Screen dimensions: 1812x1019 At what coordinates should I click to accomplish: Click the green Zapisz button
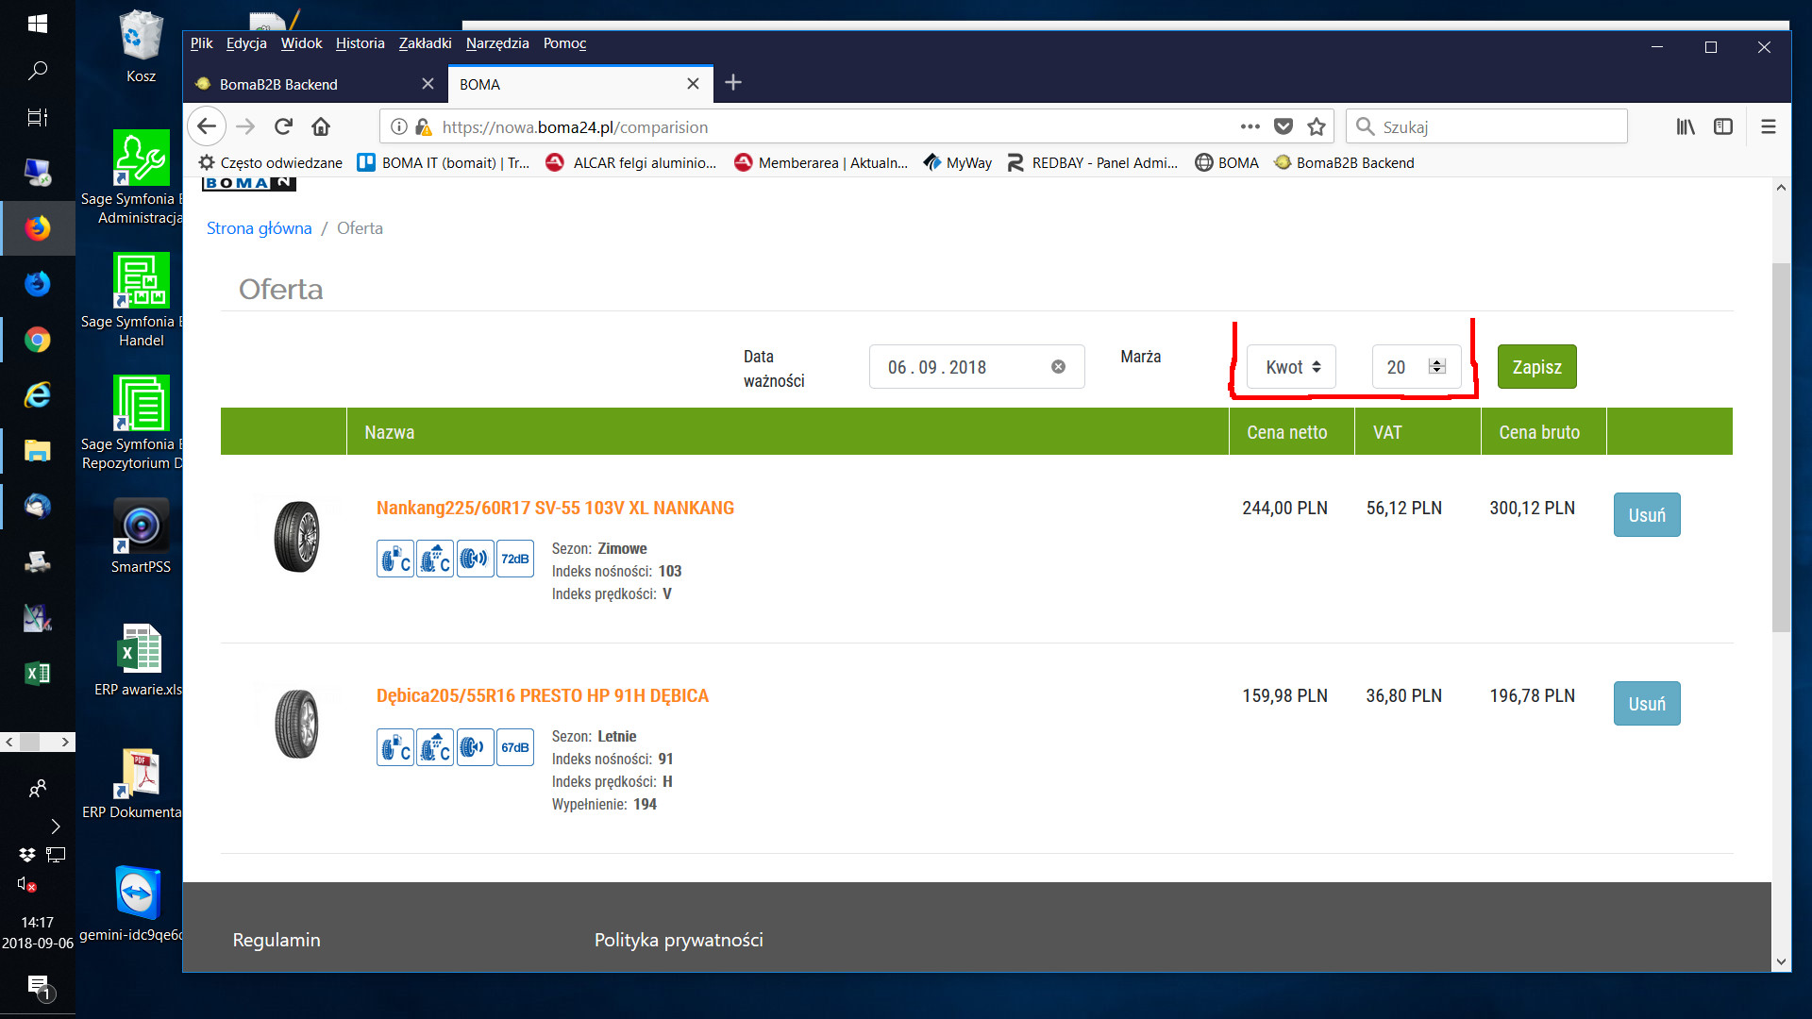coord(1536,367)
